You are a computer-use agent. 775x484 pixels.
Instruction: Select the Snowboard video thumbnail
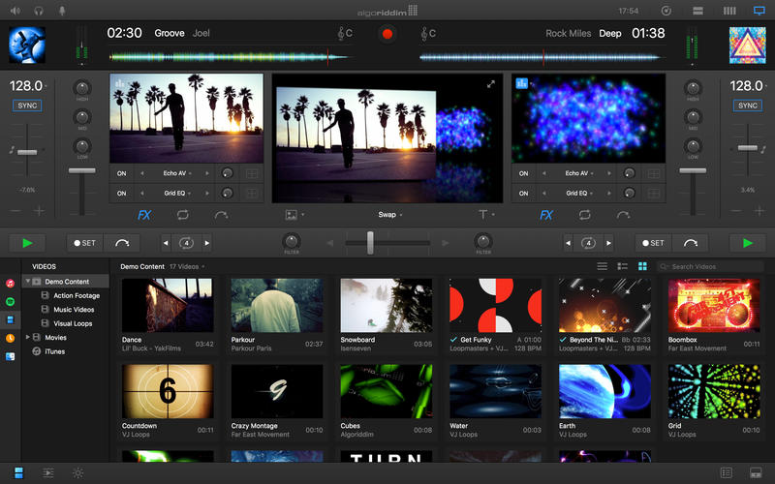[386, 306]
